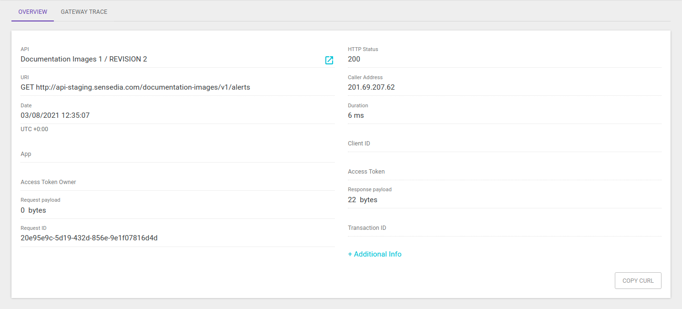The image size is (682, 309).
Task: Click the UTC +0:00 timezone label
Action: coord(34,129)
